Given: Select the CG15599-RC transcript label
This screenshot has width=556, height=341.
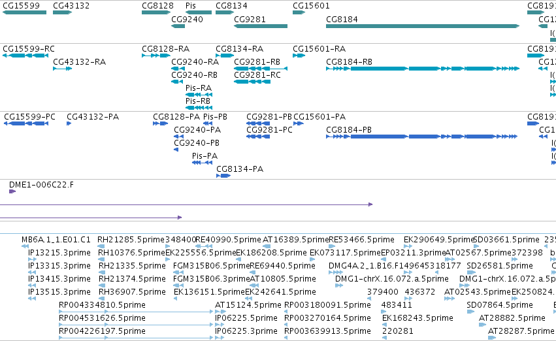Looking at the screenshot, I should 28,48.
